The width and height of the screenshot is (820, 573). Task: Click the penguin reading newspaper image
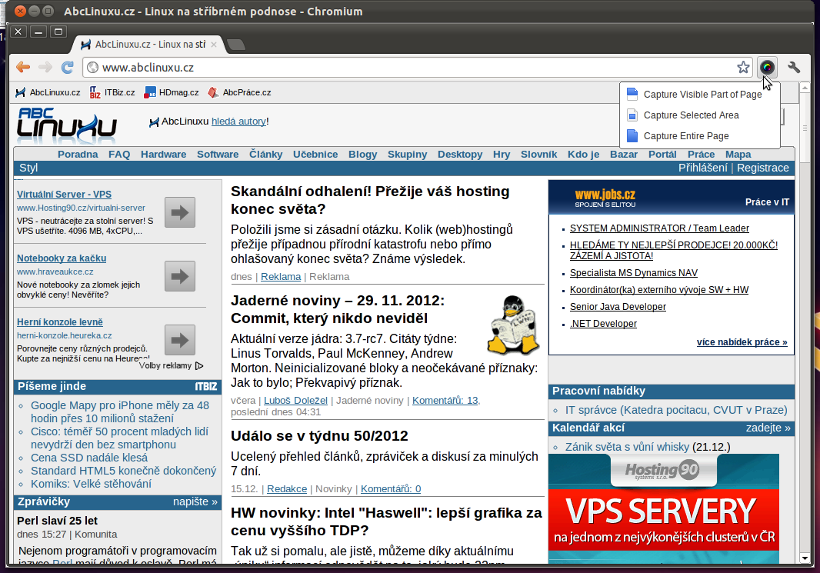click(x=514, y=325)
